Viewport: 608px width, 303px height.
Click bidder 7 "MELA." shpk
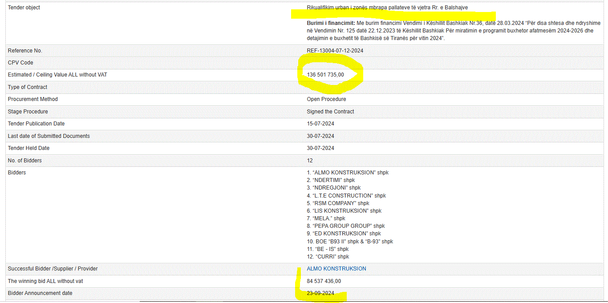326,218
